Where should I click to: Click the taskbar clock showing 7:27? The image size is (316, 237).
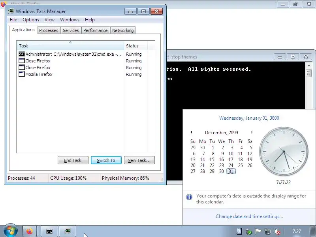[x=297, y=231]
